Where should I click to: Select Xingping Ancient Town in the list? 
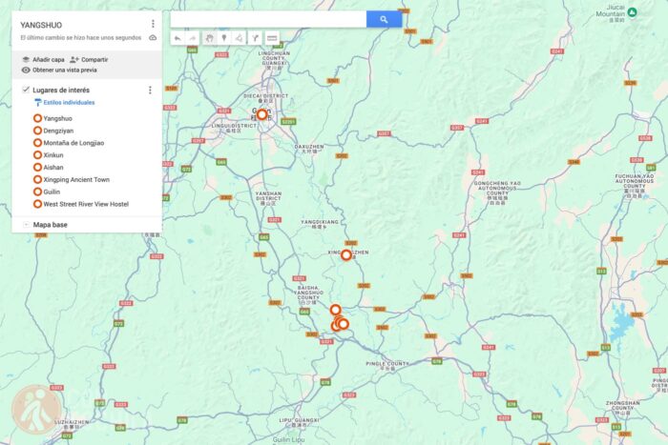click(x=76, y=179)
